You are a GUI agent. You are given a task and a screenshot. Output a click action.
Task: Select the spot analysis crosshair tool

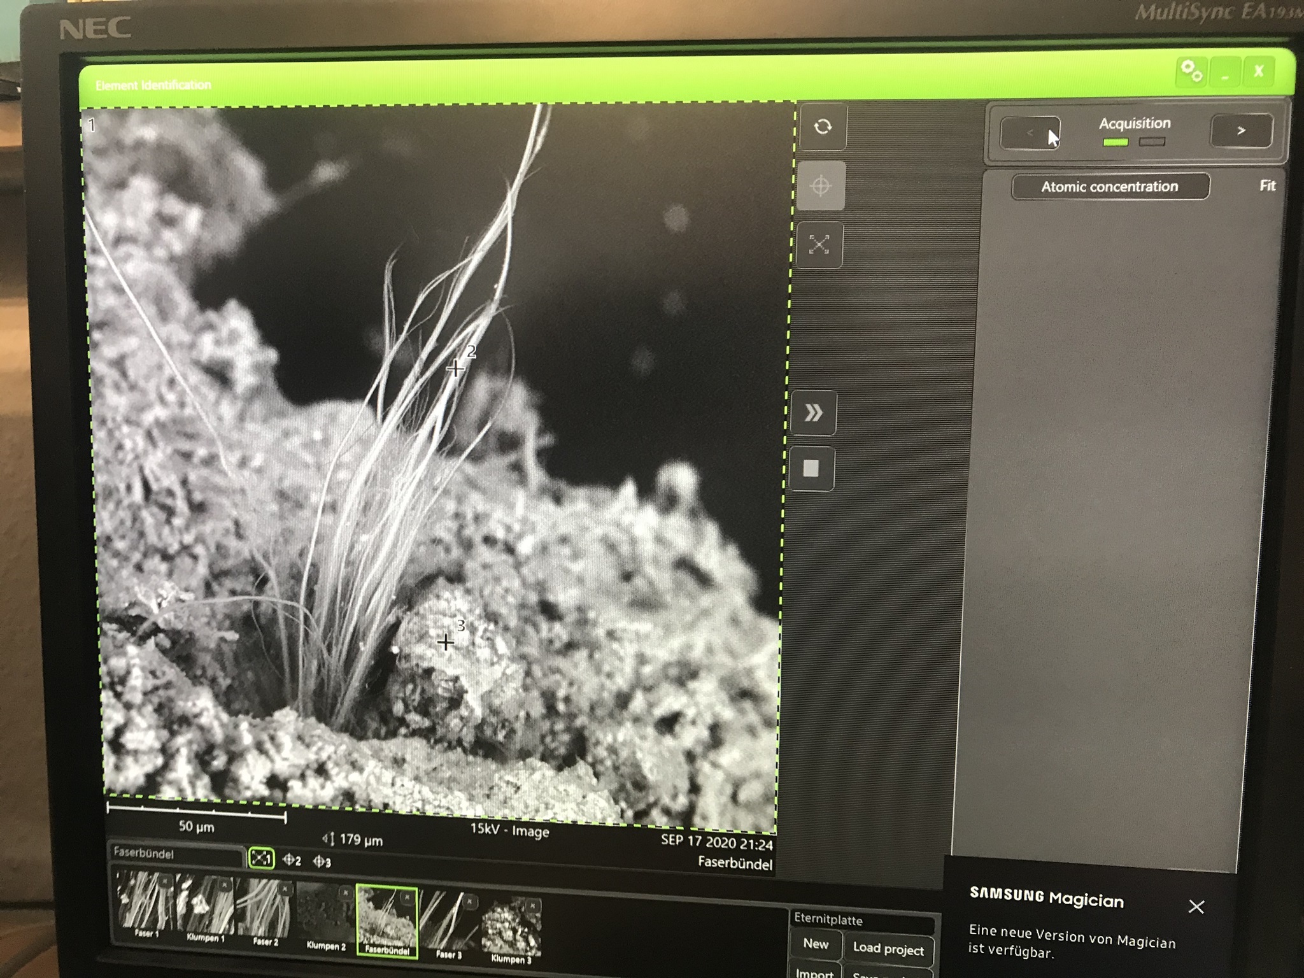(x=820, y=186)
